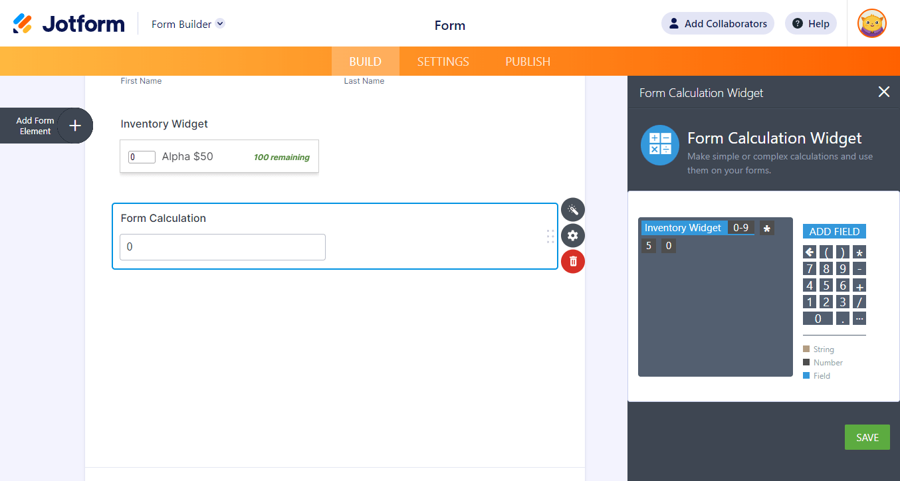Click the Add Form Element plus button

point(75,126)
